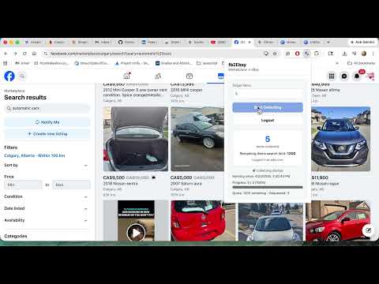Image resolution: width=379 pixels, height=284 pixels.
Task: Open the Gmail bookmark
Action: pos(22,63)
